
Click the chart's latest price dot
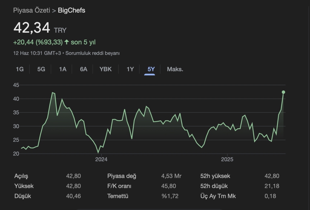click(283, 92)
